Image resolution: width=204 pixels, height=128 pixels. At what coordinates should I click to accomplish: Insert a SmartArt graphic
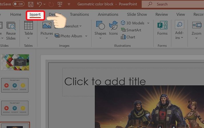tap(131, 30)
